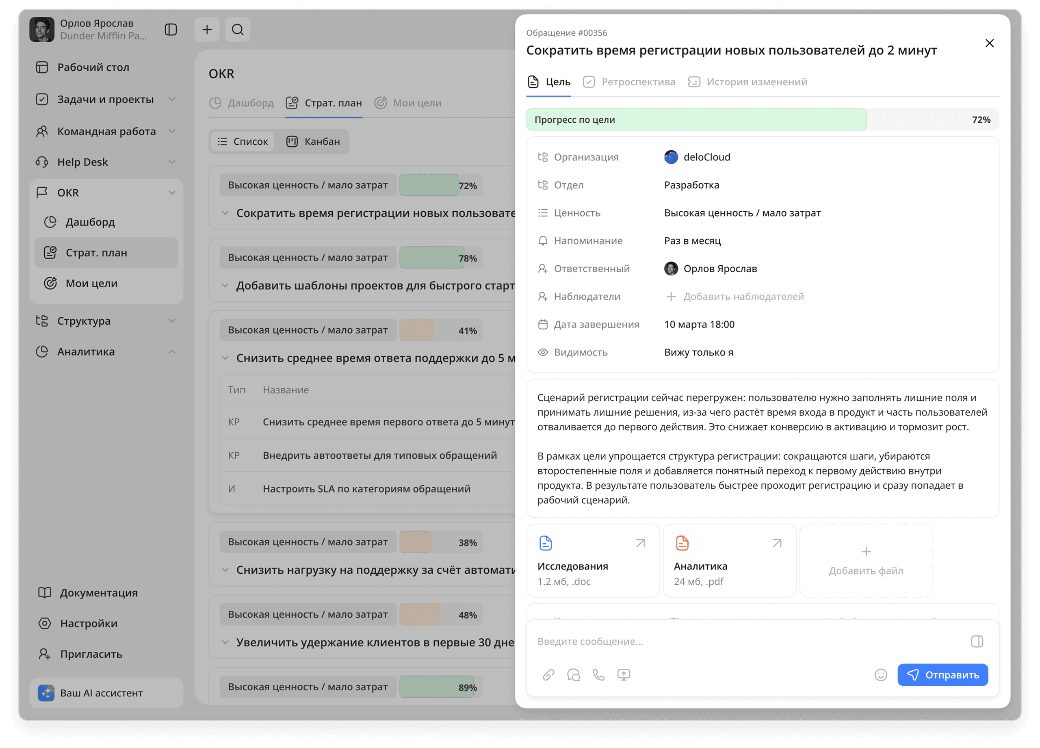Open the emoji picker smiley icon
The width and height of the screenshot is (1040, 748).
tap(880, 674)
